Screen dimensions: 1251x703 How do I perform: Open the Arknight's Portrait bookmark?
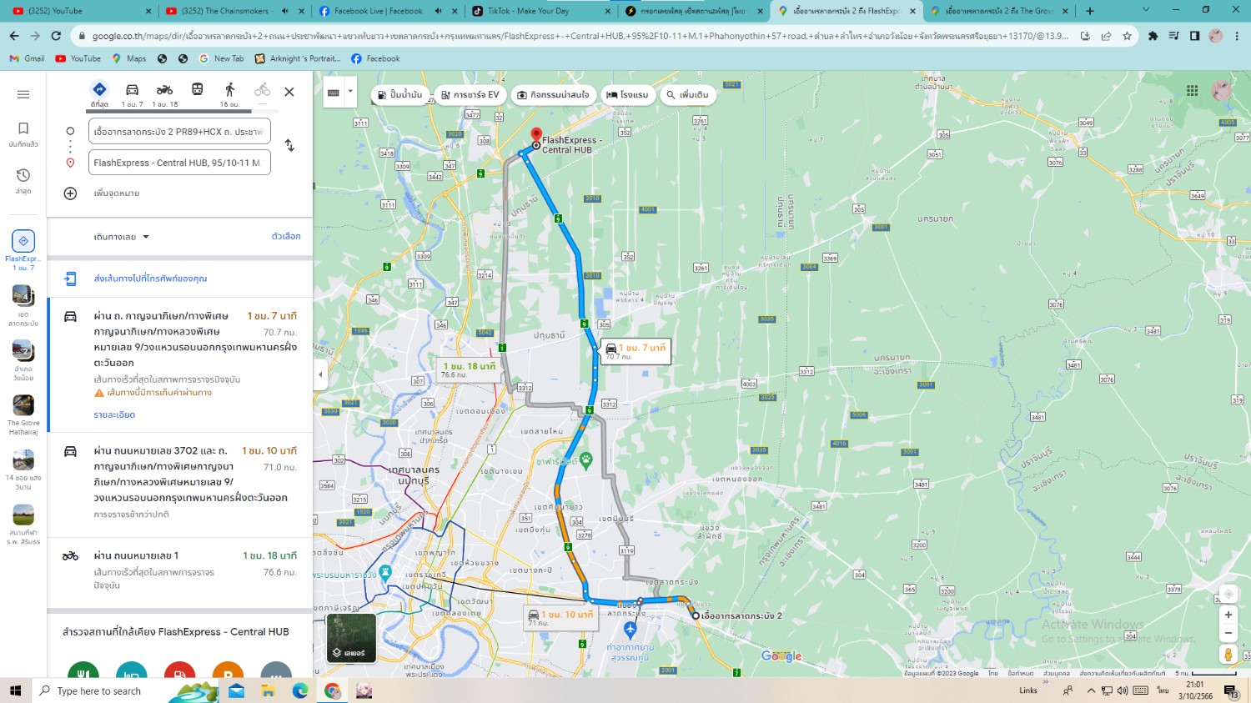coord(298,58)
